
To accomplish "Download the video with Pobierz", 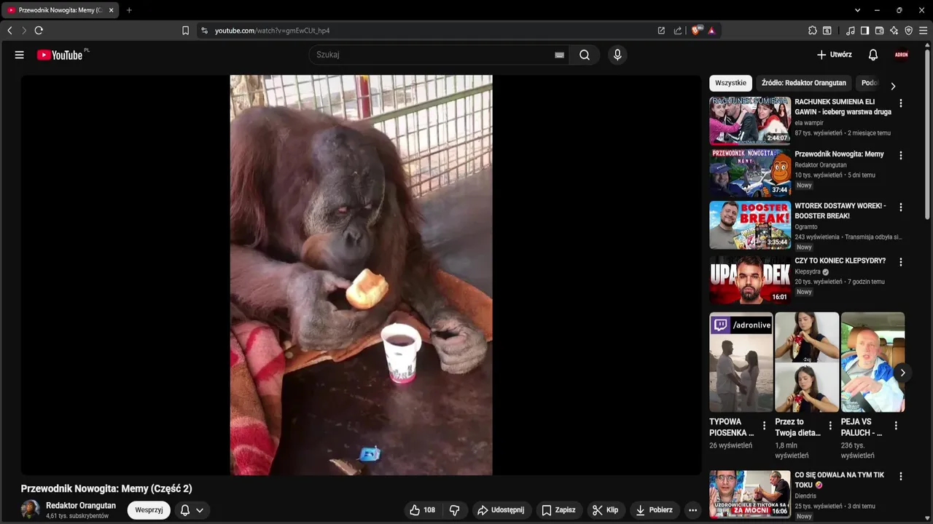I will [x=655, y=510].
